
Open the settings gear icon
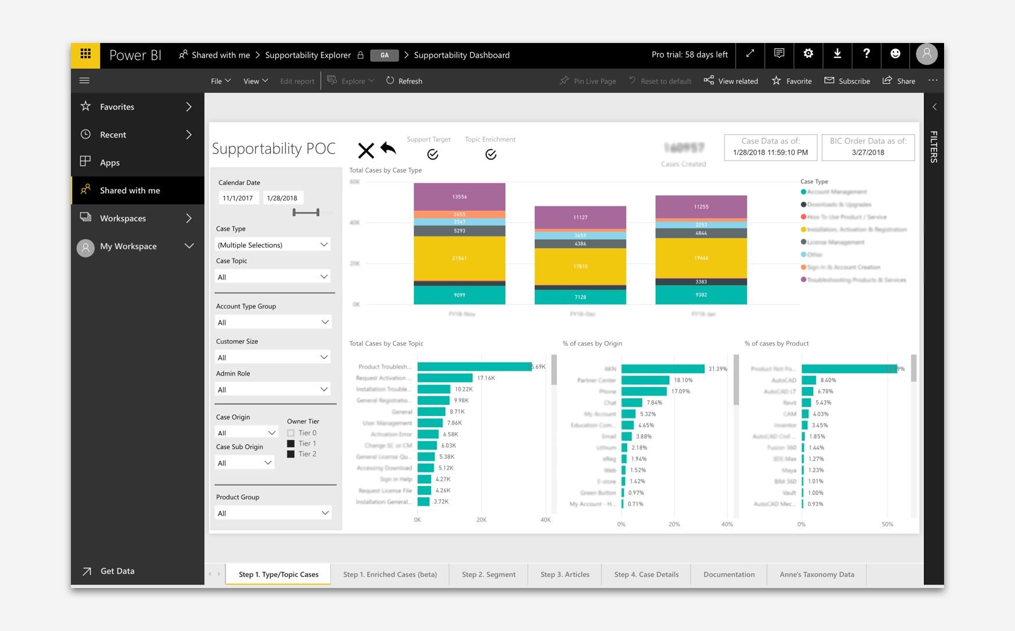click(808, 54)
